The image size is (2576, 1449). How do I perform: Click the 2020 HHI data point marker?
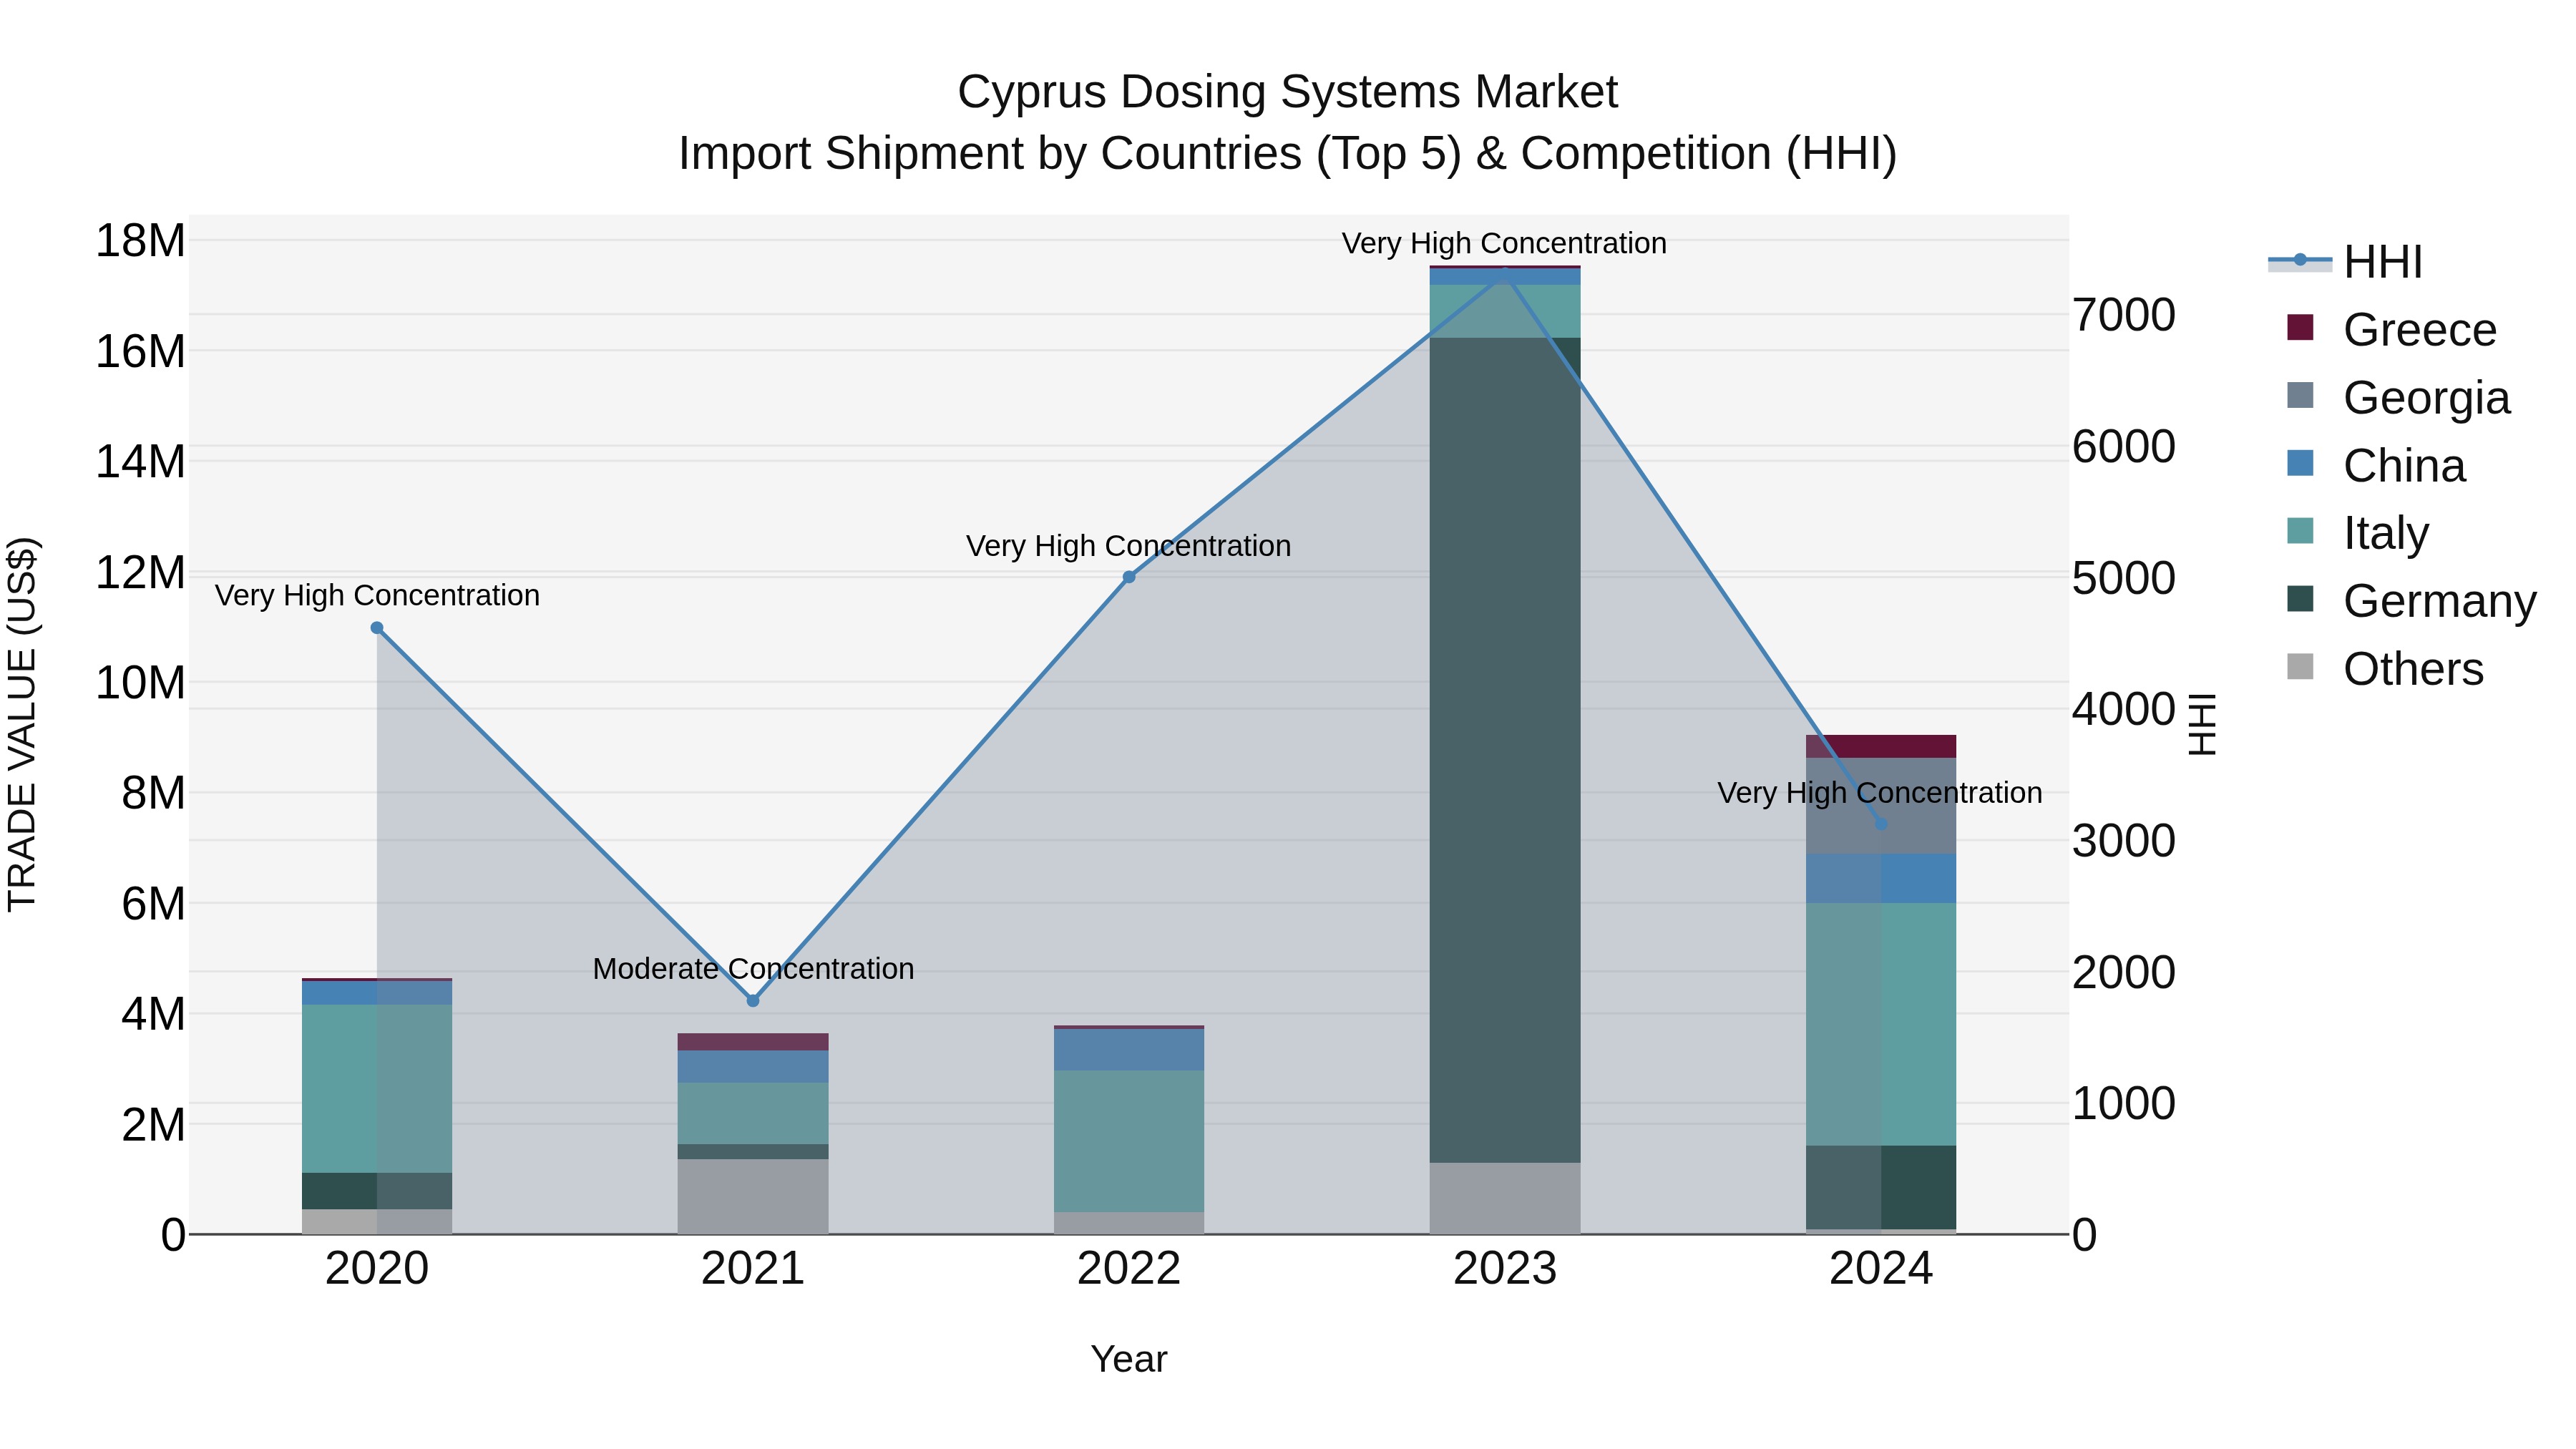[x=377, y=628]
